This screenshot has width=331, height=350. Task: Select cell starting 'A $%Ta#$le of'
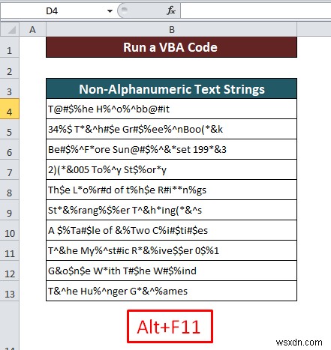[171, 230]
